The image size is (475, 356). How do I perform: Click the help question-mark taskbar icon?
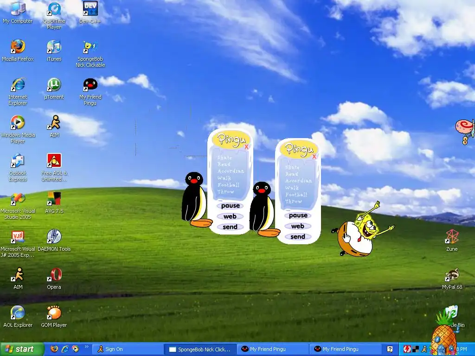(x=390, y=349)
